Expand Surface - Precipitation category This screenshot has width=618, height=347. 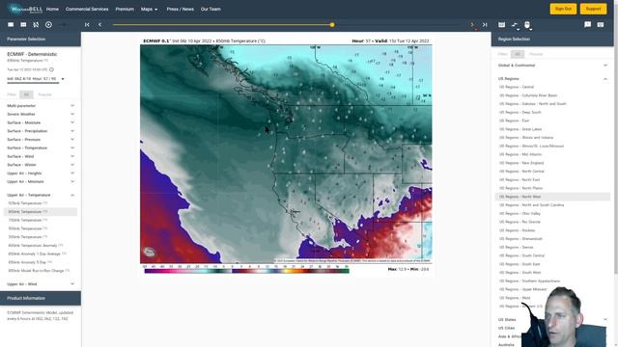point(41,131)
